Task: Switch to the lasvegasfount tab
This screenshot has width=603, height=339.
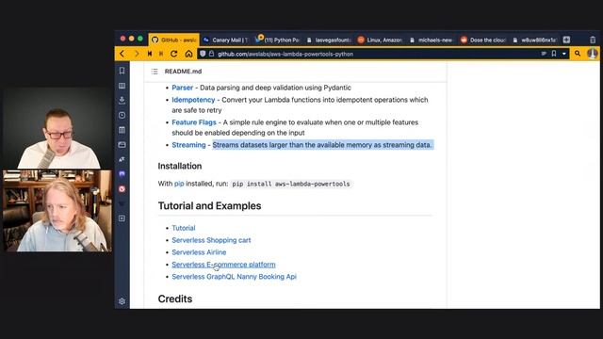Action: coord(329,40)
